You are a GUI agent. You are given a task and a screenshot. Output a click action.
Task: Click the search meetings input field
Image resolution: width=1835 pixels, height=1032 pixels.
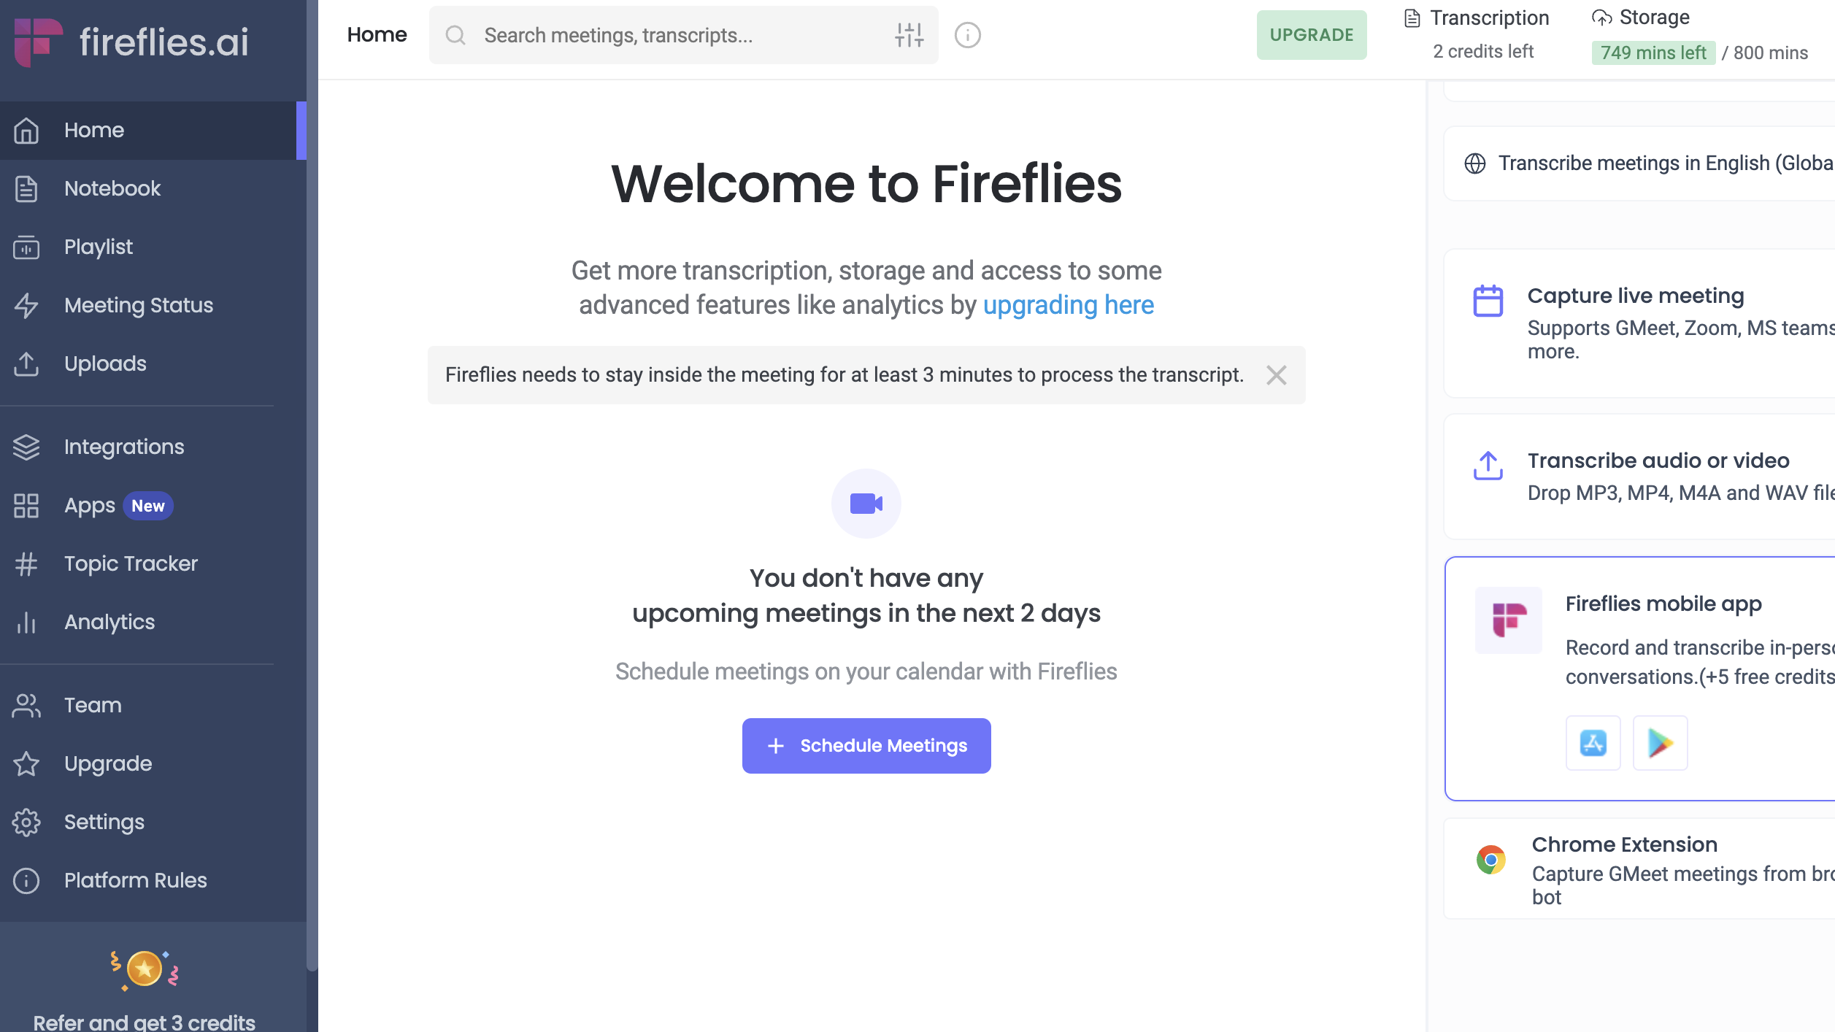click(679, 35)
